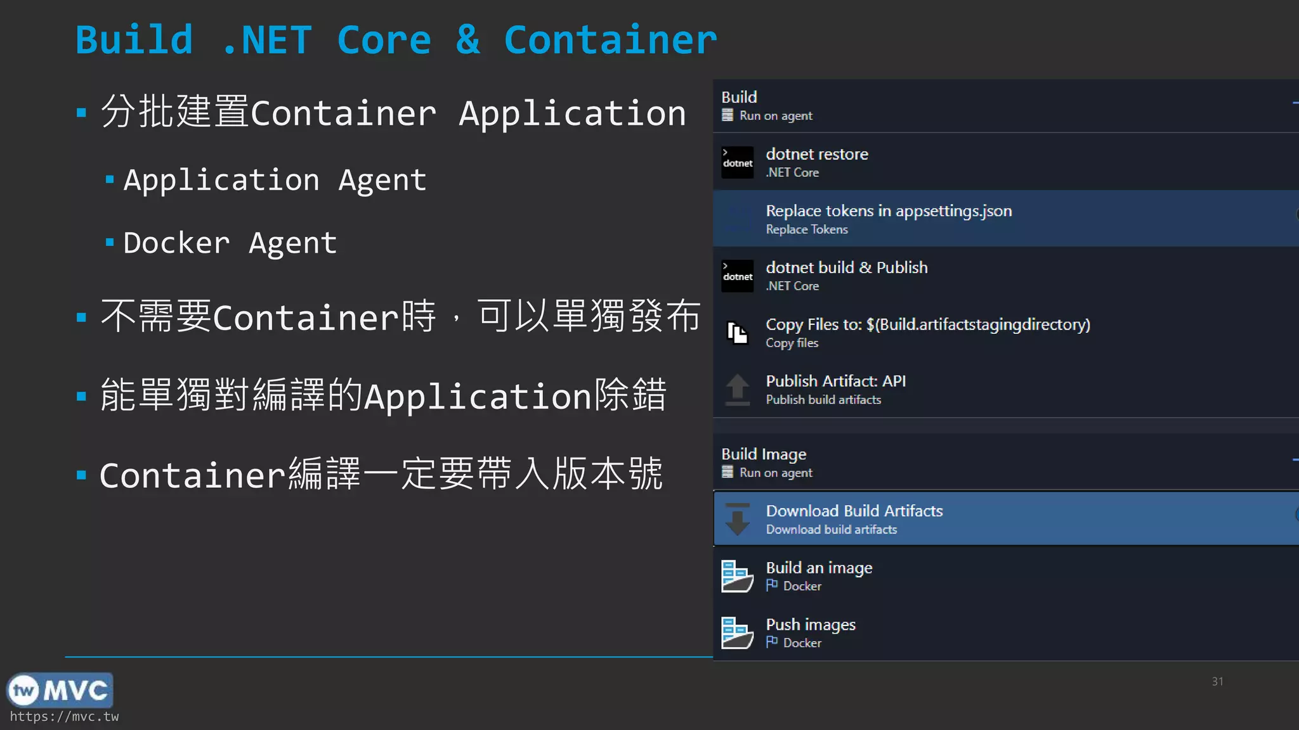Select the Publish Artifact: API task

coord(1006,389)
